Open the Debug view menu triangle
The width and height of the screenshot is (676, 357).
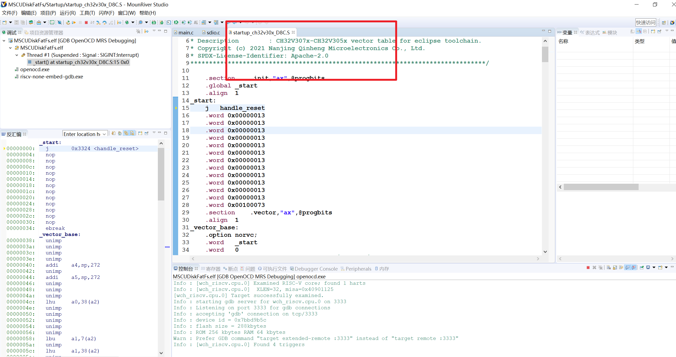click(154, 31)
